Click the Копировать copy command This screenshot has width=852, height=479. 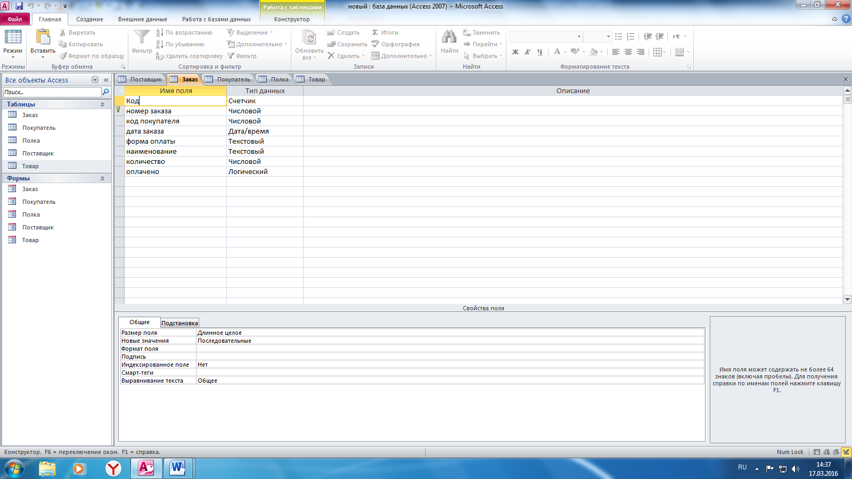click(x=81, y=44)
